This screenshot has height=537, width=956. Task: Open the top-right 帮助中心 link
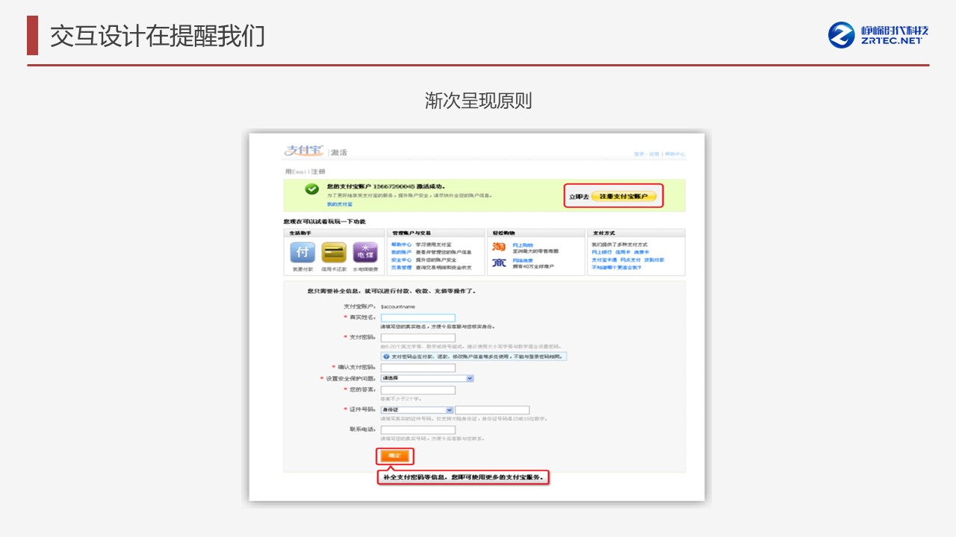click(x=674, y=154)
